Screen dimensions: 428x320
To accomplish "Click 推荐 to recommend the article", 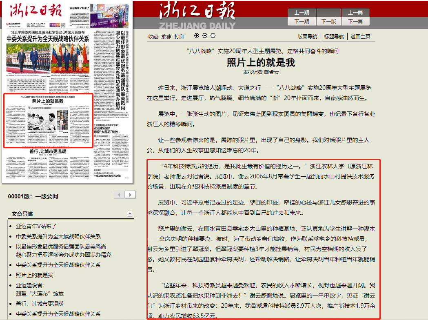I will tap(166, 36).
